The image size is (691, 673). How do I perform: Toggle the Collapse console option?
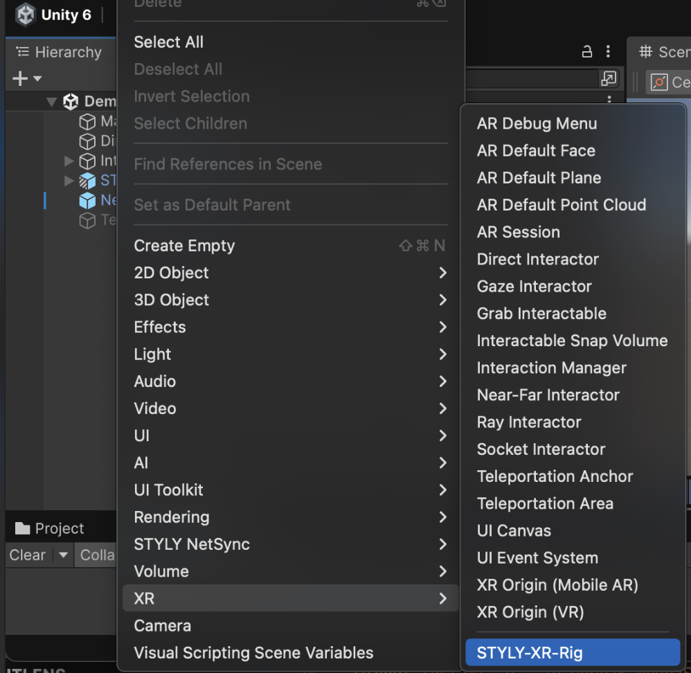(97, 555)
